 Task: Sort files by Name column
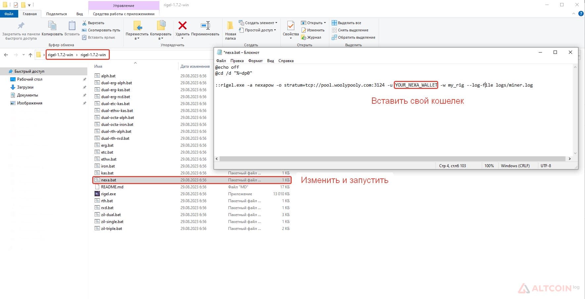pyautogui.click(x=98, y=66)
